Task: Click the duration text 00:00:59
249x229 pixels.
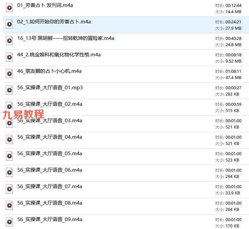Action: pos(233,104)
